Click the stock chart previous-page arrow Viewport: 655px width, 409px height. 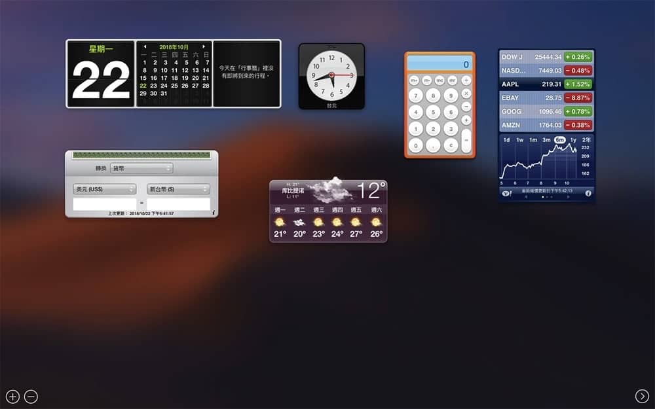(525, 196)
